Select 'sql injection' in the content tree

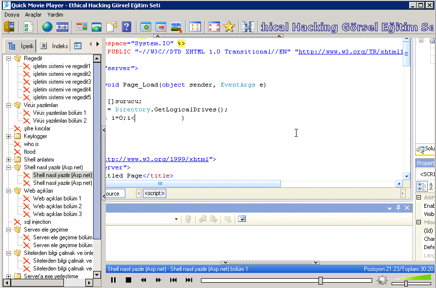[x=37, y=222]
